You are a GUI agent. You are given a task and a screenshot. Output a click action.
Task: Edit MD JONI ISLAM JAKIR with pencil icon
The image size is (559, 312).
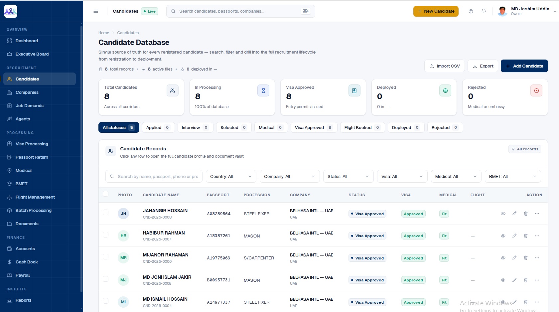click(514, 280)
